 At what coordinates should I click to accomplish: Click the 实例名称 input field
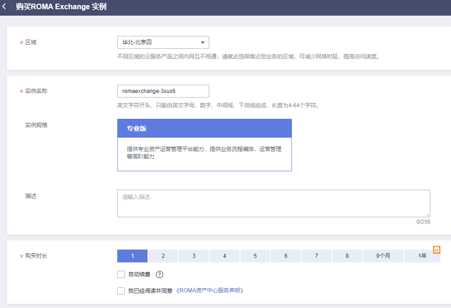coord(163,91)
